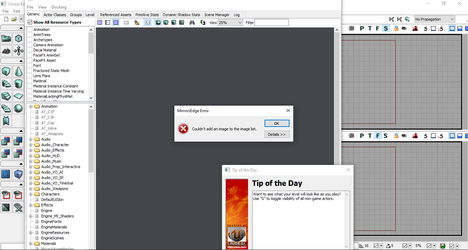The image size is (468, 250).
Task: Expand the Animation package tree node
Action: pyautogui.click(x=31, y=106)
